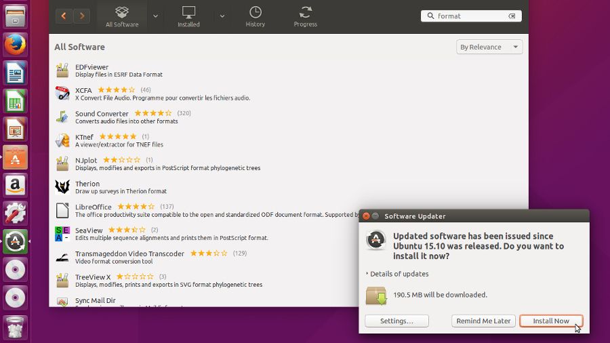The height and width of the screenshot is (343, 610).
Task: Go forward with the right arrow button
Action: 82,16
